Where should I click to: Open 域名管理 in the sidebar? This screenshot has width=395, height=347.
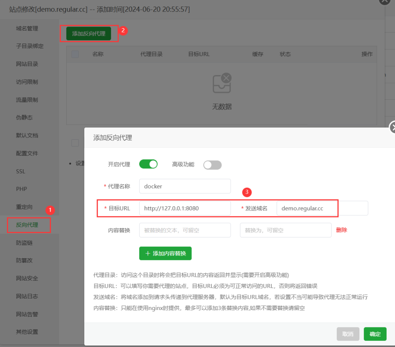[x=27, y=28]
